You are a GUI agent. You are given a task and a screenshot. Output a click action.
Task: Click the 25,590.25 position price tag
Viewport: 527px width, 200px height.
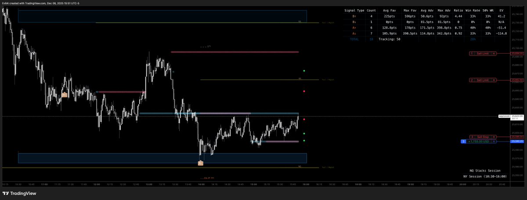[516, 142]
